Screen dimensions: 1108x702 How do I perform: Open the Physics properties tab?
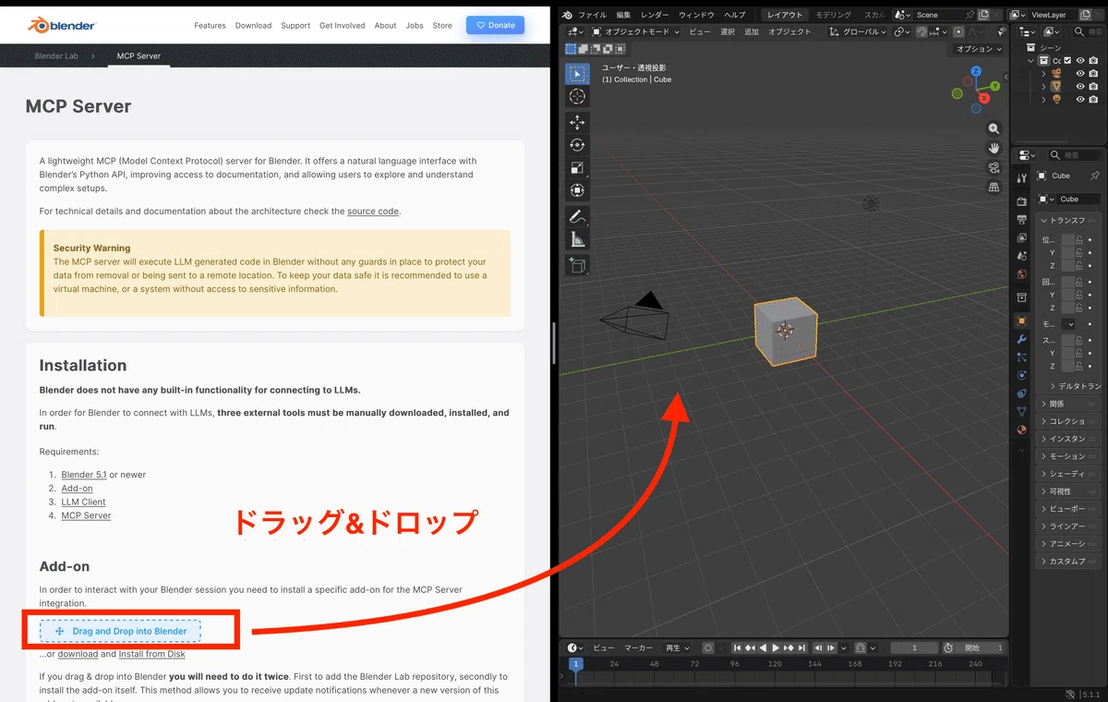[1021, 375]
